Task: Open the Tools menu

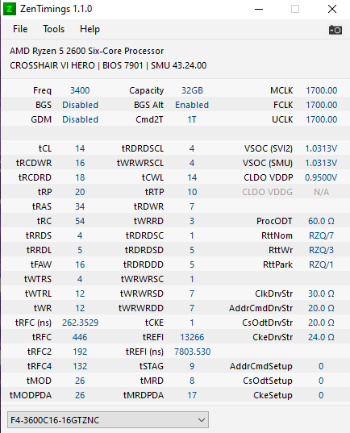Action: [x=53, y=29]
